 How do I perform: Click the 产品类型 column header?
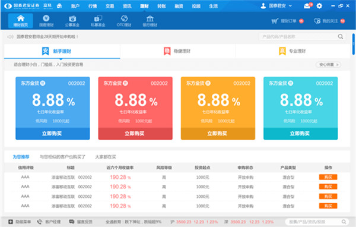click(x=288, y=168)
